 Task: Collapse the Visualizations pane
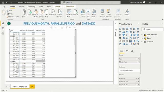point(139,24)
